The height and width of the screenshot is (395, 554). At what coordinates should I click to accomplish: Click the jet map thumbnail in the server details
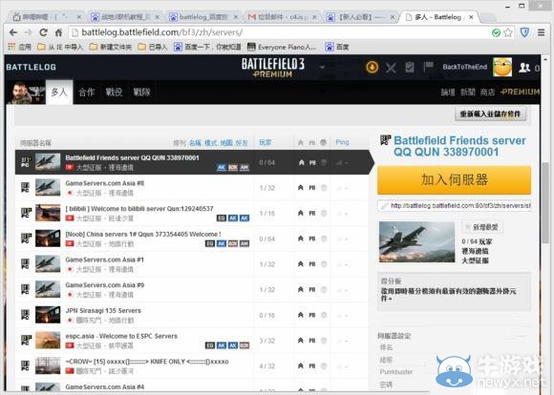pyautogui.click(x=416, y=241)
